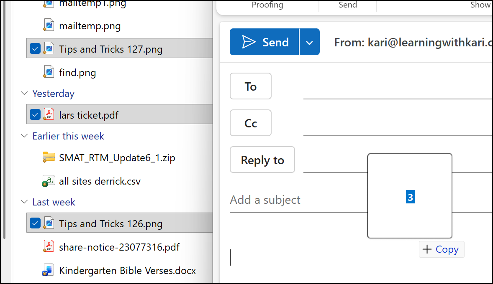493x284 pixels.
Task: Click the To recipients button
Action: click(x=251, y=86)
